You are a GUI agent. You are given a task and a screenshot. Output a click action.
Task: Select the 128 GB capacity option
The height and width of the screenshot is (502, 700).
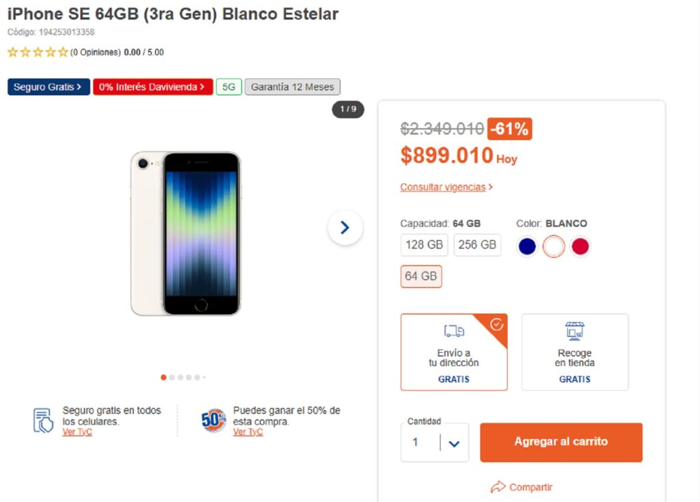click(x=424, y=245)
